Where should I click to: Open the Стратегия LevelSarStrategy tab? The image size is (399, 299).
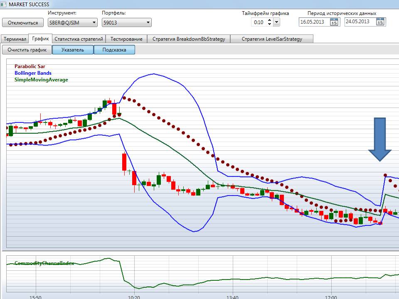(271, 39)
